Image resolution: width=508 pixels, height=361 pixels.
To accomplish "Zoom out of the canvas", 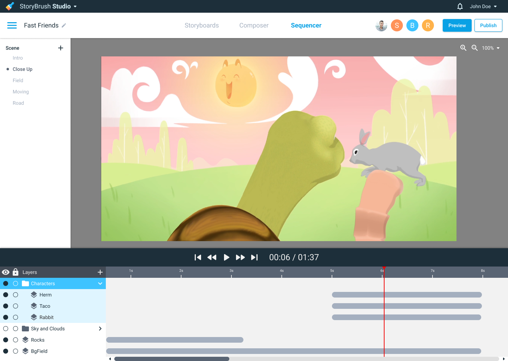I will 474,48.
